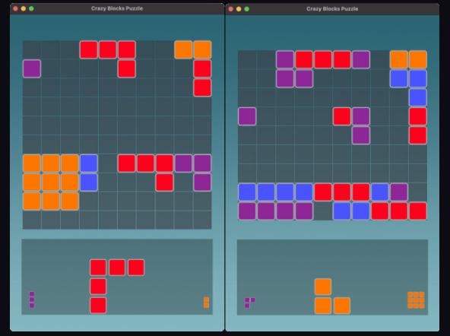Click the right window's Crazy Blocks Puzzle title
Viewport: 450px width, 336px height.
coord(332,8)
